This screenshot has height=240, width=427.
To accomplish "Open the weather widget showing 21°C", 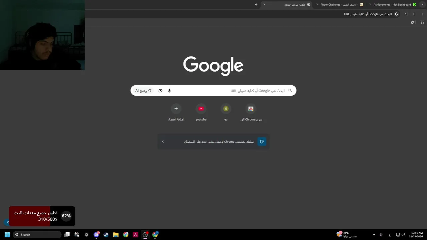I will 347,235.
